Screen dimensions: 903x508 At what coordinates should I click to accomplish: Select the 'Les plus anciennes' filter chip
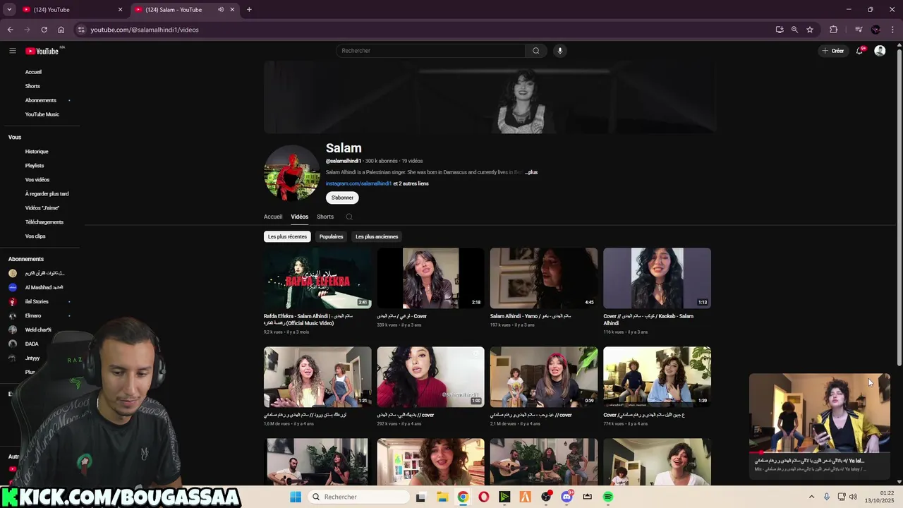click(x=377, y=236)
